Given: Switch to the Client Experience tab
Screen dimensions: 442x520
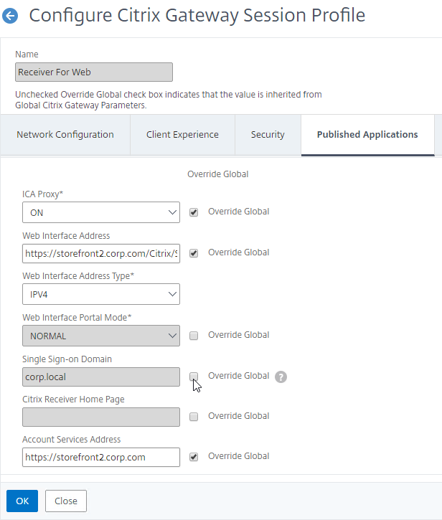Looking at the screenshot, I should point(182,135).
